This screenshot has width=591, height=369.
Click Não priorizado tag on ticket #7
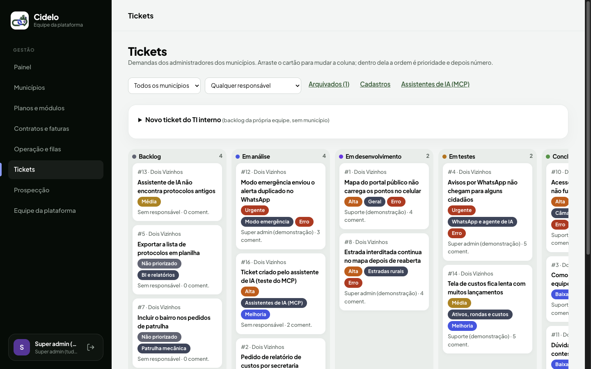(159, 337)
